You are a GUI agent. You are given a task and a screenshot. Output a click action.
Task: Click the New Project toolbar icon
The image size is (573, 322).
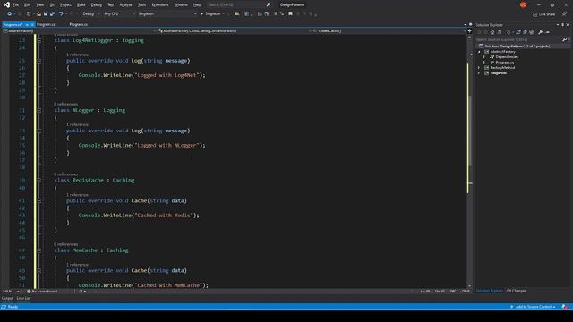point(29,14)
